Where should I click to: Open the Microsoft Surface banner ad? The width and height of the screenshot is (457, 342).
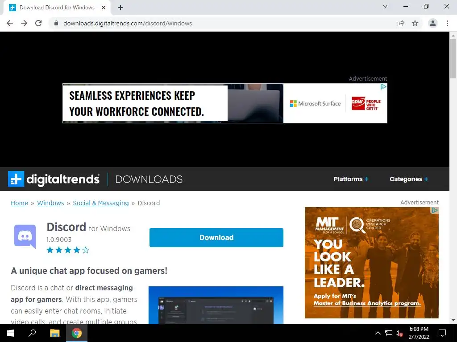coord(225,103)
